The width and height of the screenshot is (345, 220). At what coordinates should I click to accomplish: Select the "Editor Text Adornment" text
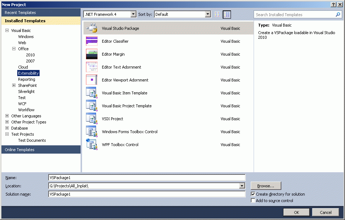[122, 67]
